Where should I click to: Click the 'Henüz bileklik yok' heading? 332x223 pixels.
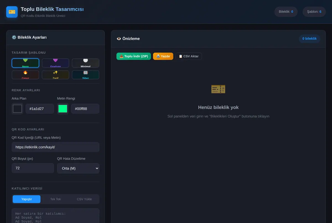point(218,107)
